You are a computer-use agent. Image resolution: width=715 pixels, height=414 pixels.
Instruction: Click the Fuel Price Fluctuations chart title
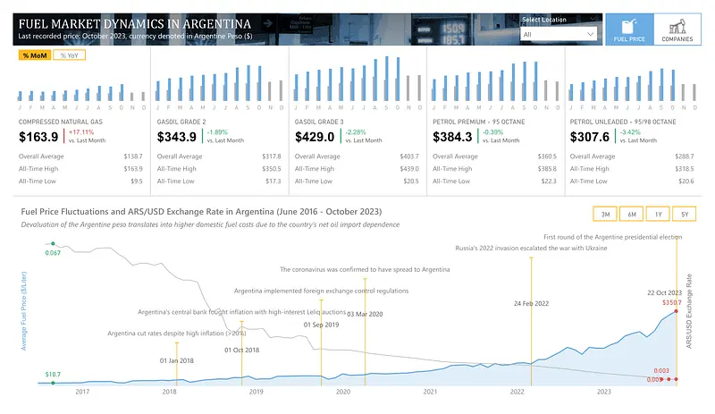[201, 211]
